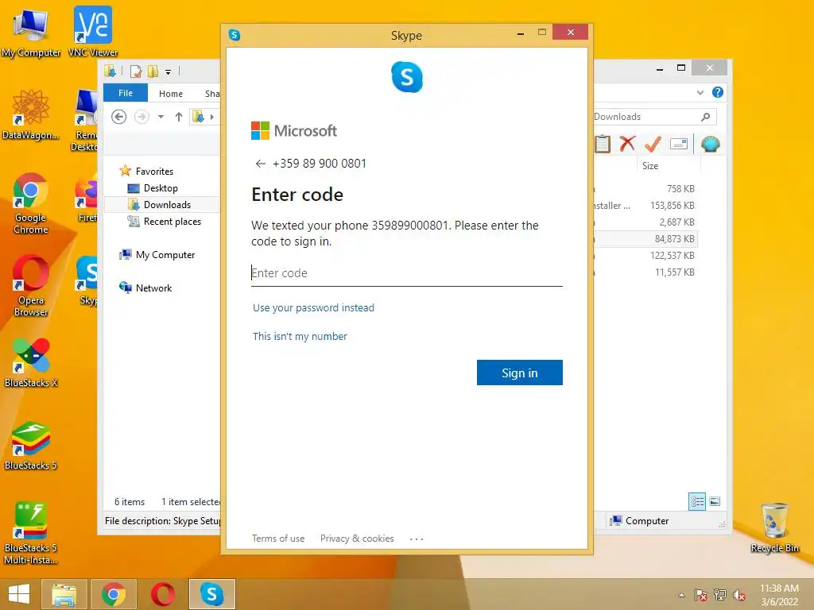Open My Computer desktop icon
This screenshot has width=814, height=610.
click(x=31, y=33)
